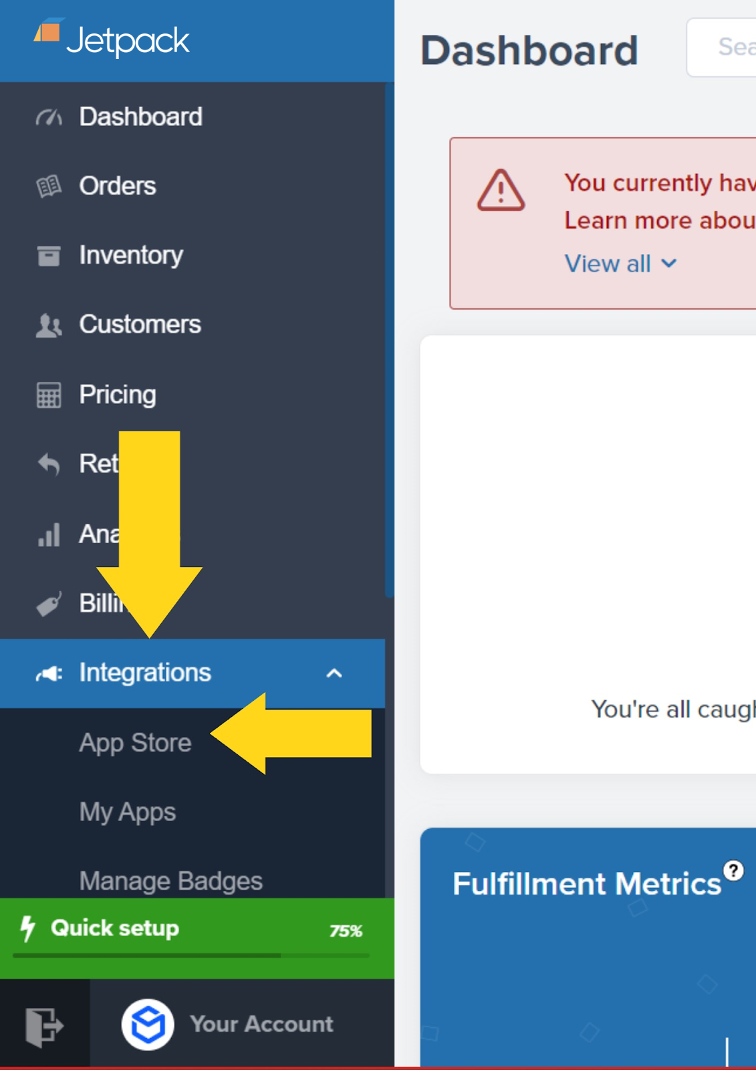
Task: Open Manage Badges submenu item
Action: 171,881
